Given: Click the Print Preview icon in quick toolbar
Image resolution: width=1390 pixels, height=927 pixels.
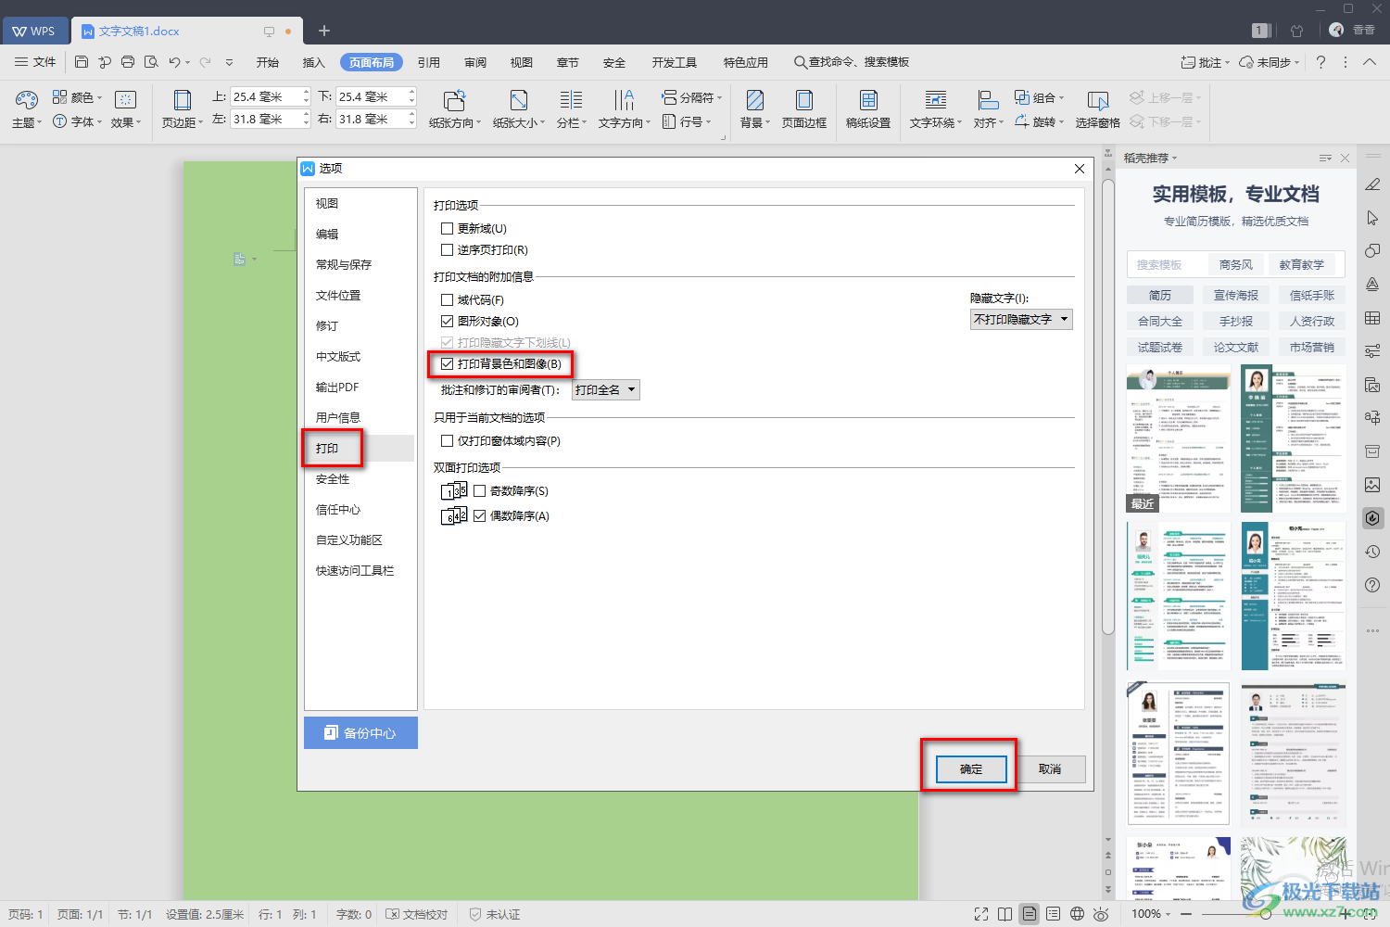Looking at the screenshot, I should pyautogui.click(x=151, y=62).
